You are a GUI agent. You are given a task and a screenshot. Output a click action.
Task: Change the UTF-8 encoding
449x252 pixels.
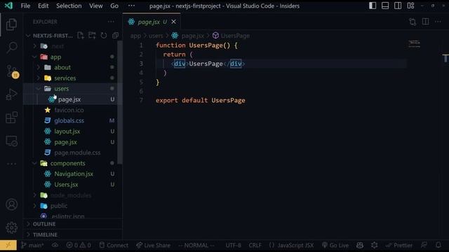tap(234, 245)
